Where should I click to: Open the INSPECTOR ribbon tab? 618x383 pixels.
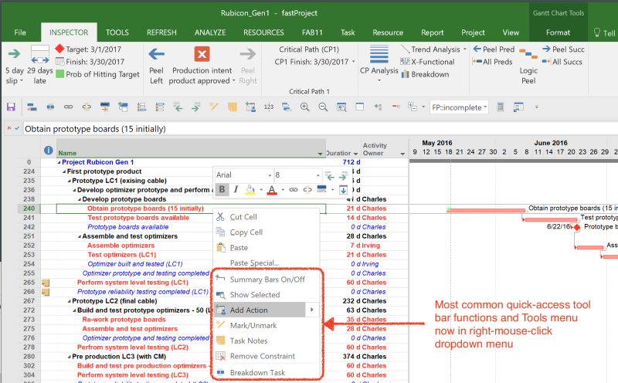[69, 32]
